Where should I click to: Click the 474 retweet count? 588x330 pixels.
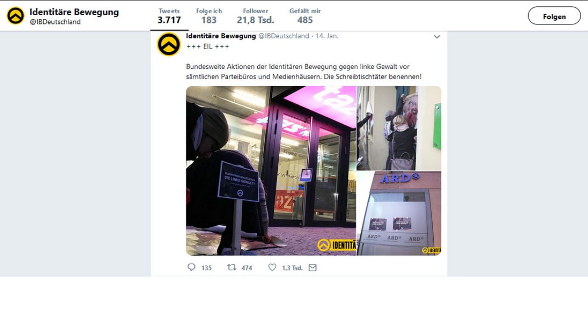[247, 268]
